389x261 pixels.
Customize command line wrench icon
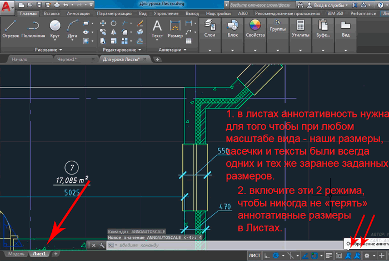click(102, 245)
